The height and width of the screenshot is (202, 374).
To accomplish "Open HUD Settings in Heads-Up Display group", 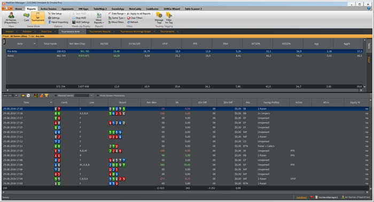I will click(x=81, y=22).
